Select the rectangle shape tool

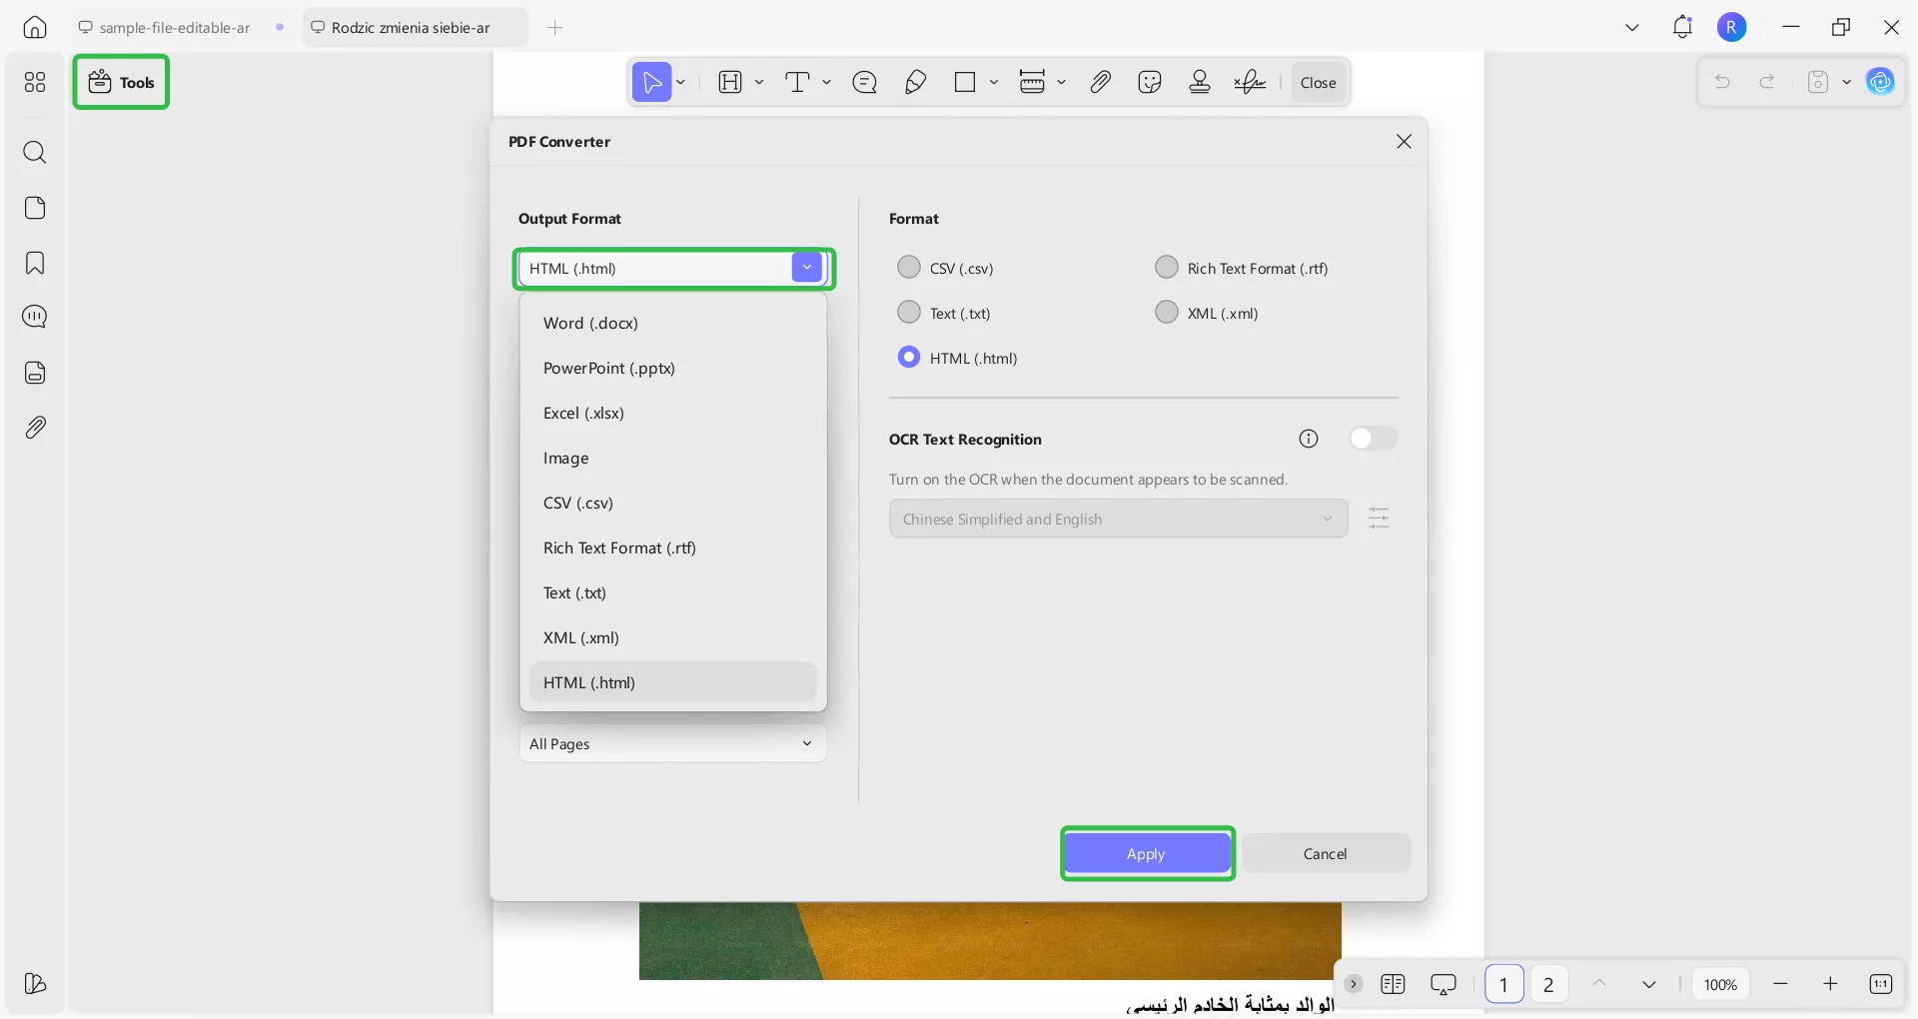coord(965,82)
